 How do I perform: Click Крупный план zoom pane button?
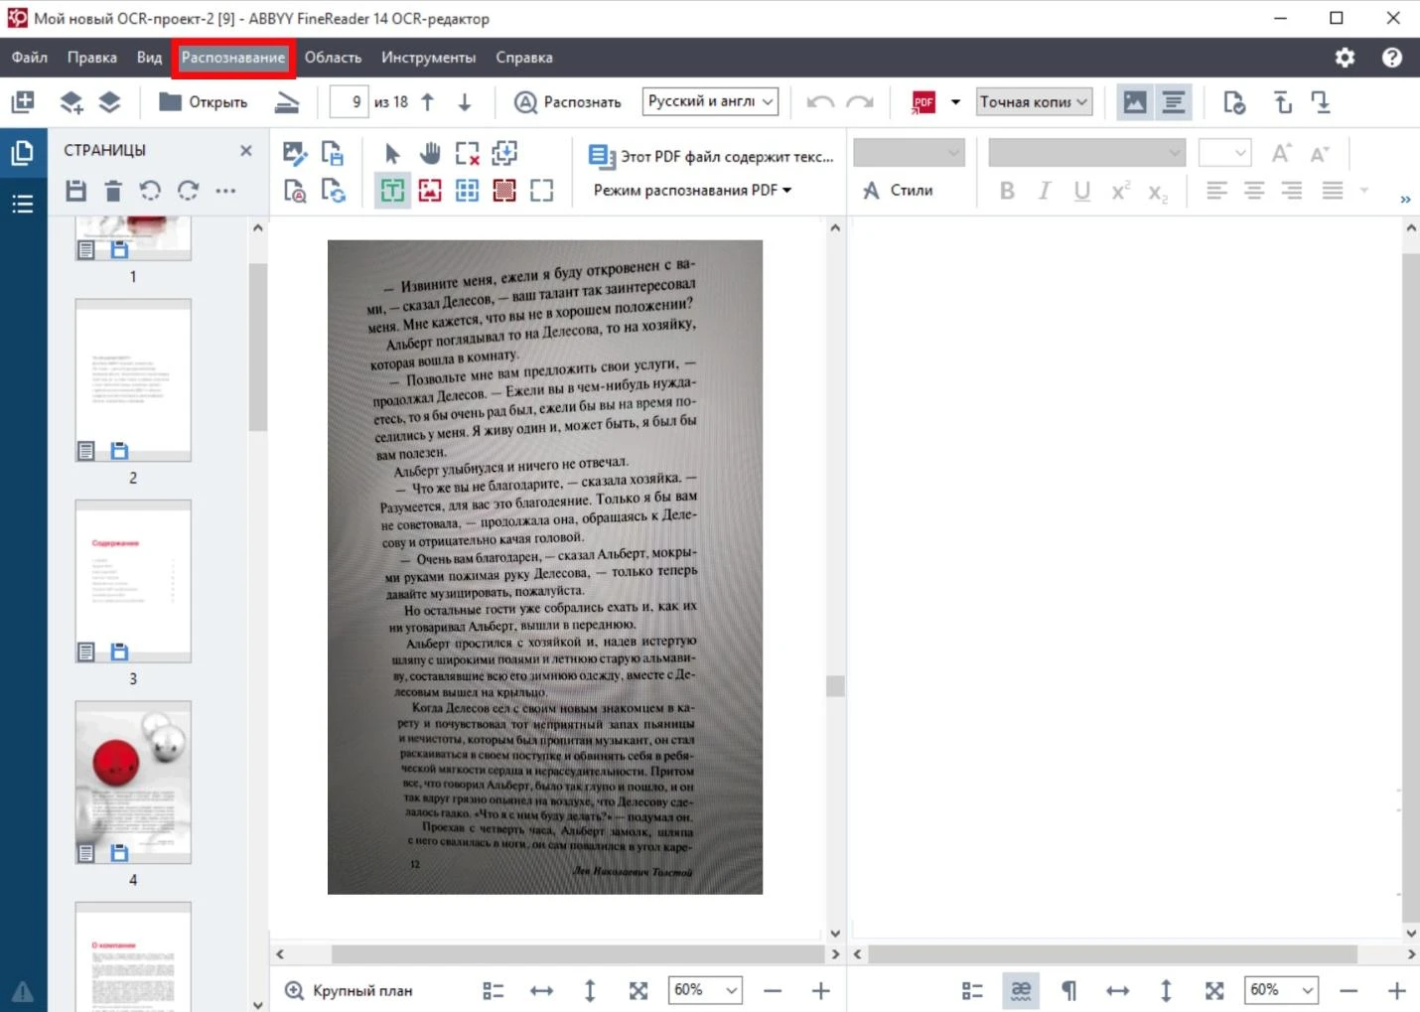click(x=349, y=990)
